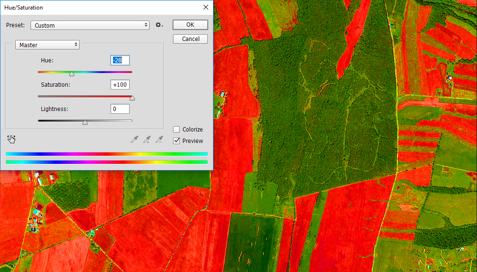Enable the Colorize checkbox
The width and height of the screenshot is (477, 272).
[176, 130]
